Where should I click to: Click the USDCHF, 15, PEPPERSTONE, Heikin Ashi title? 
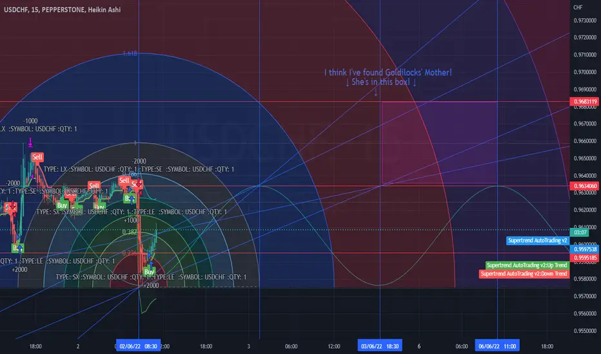(62, 10)
